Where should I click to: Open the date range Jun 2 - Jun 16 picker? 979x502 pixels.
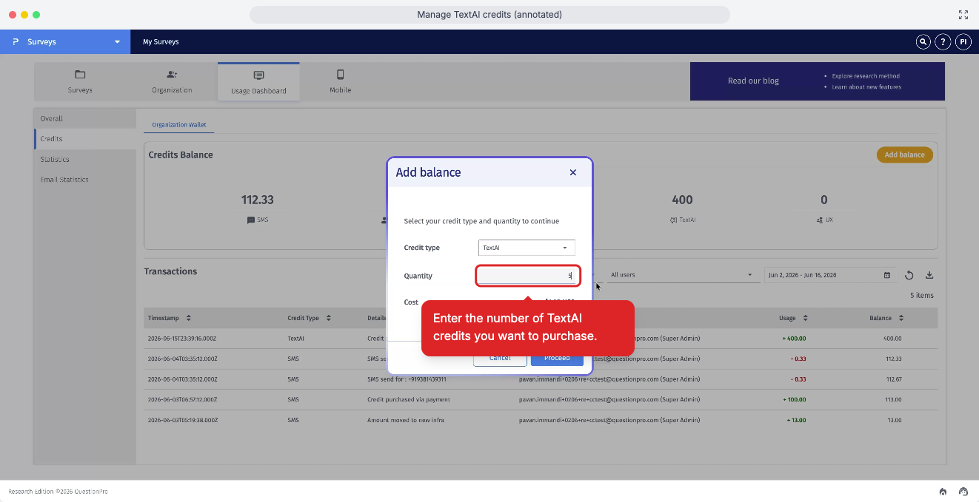click(x=830, y=275)
